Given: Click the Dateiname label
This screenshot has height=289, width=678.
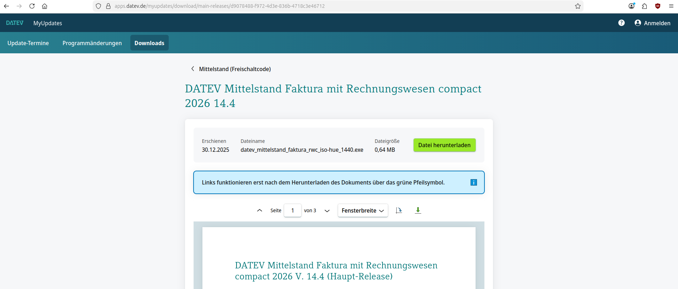Looking at the screenshot, I should tap(253, 141).
